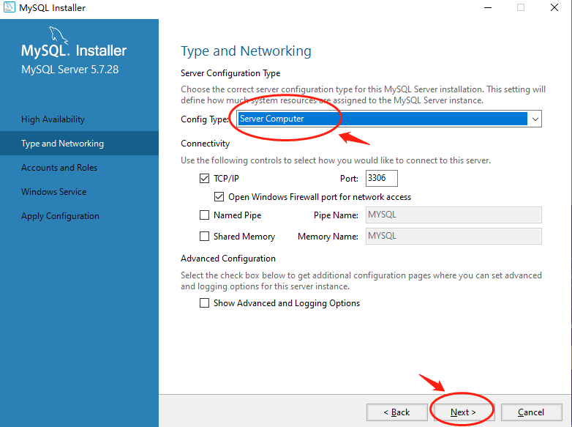The width and height of the screenshot is (572, 427).
Task: Minimize the installer window
Action: click(488, 7)
